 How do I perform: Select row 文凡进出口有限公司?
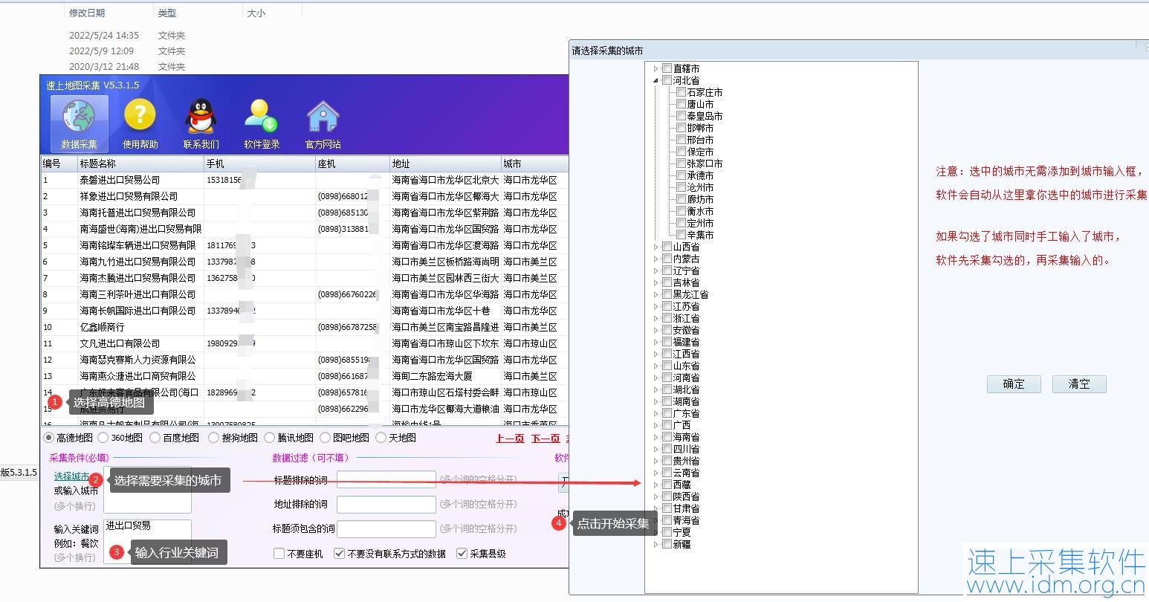pyautogui.click(x=305, y=343)
